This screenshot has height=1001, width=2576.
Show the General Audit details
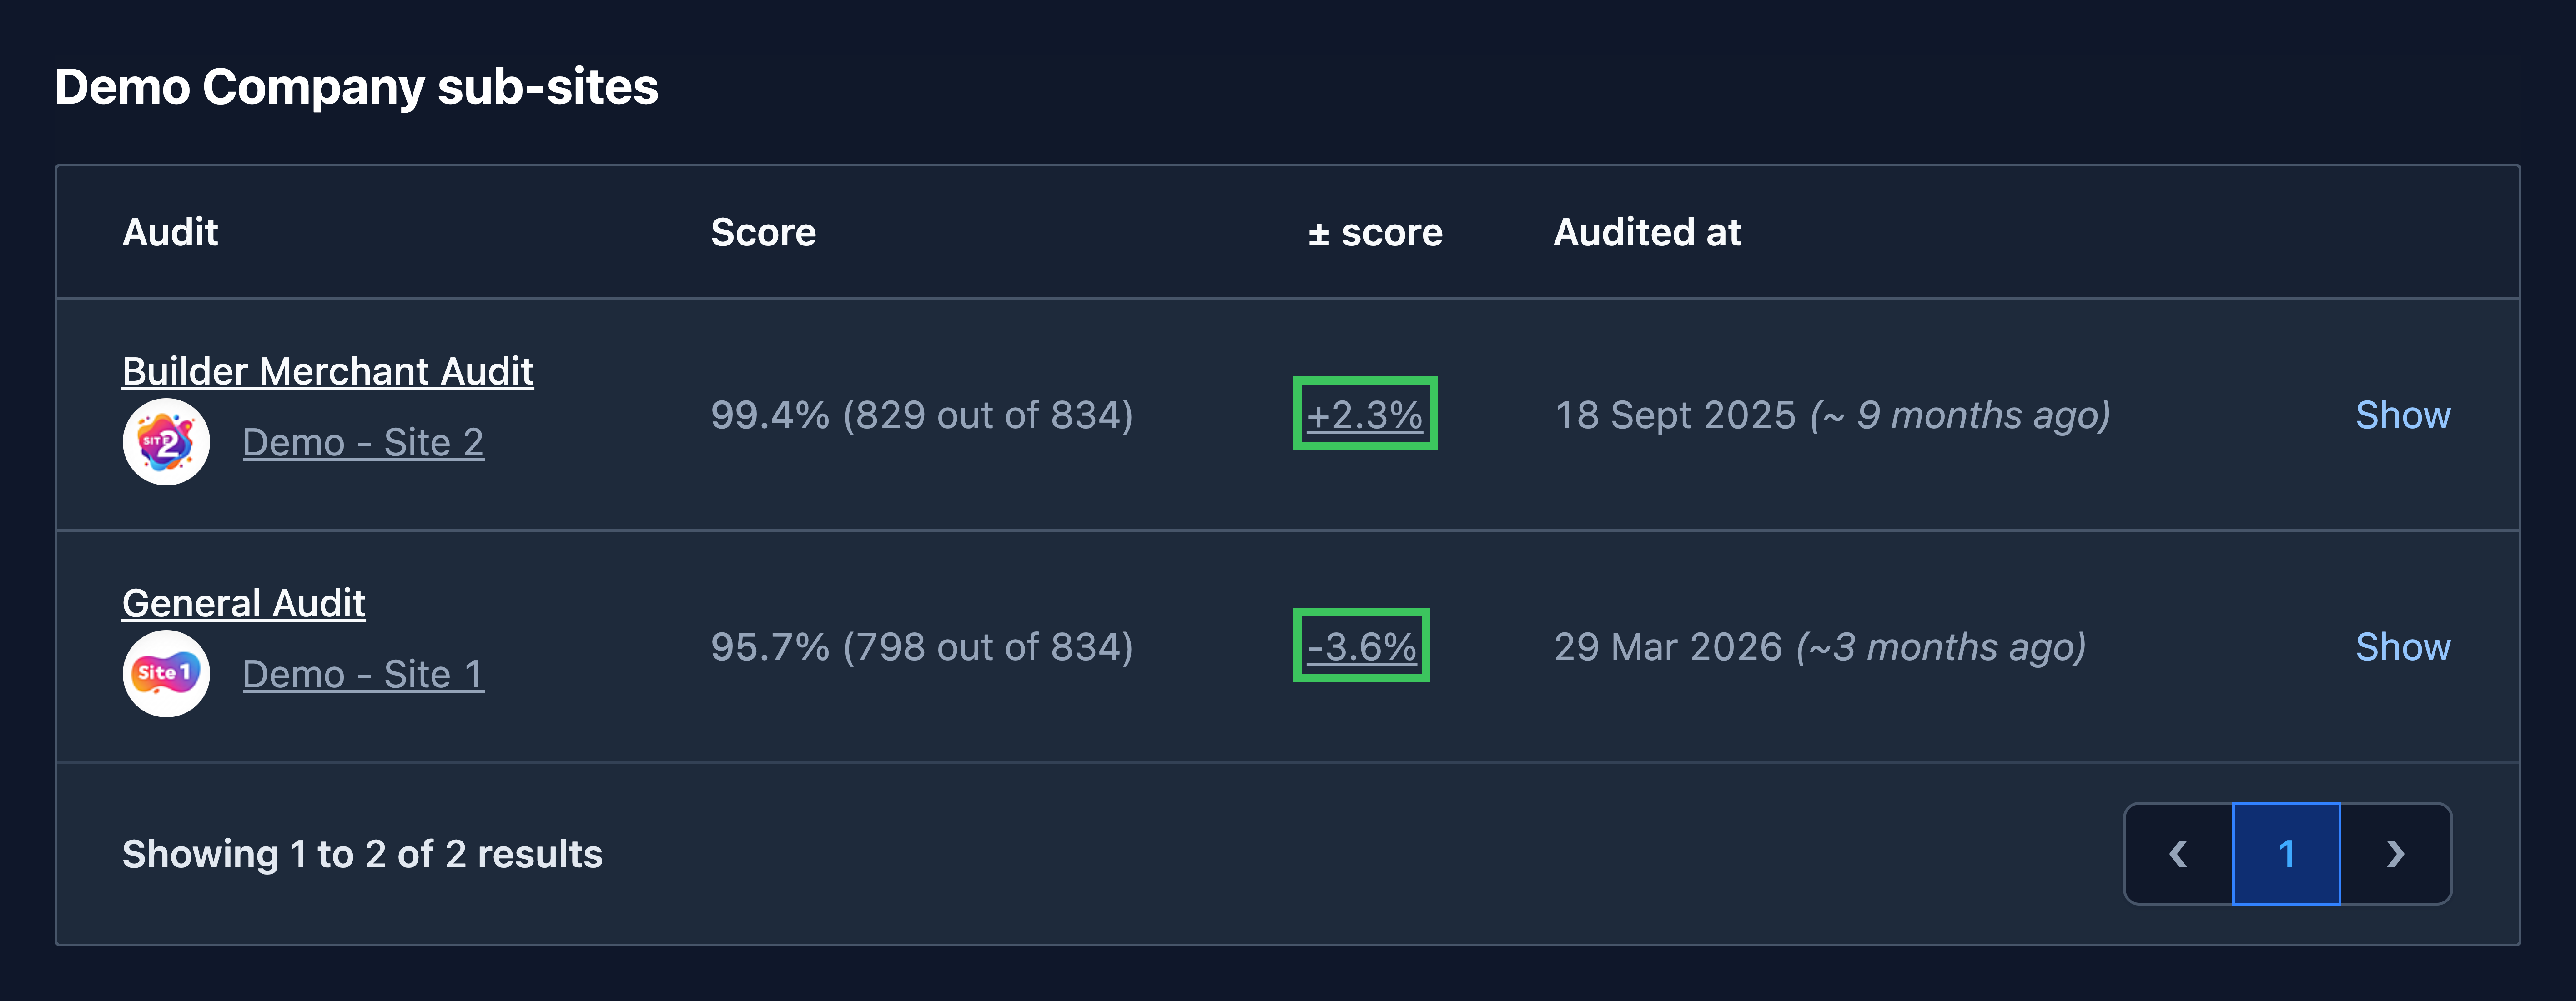click(x=2403, y=647)
